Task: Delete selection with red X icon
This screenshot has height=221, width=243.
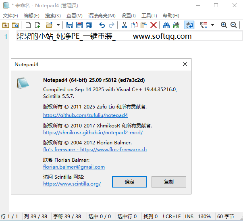Action: [x=154, y=25]
